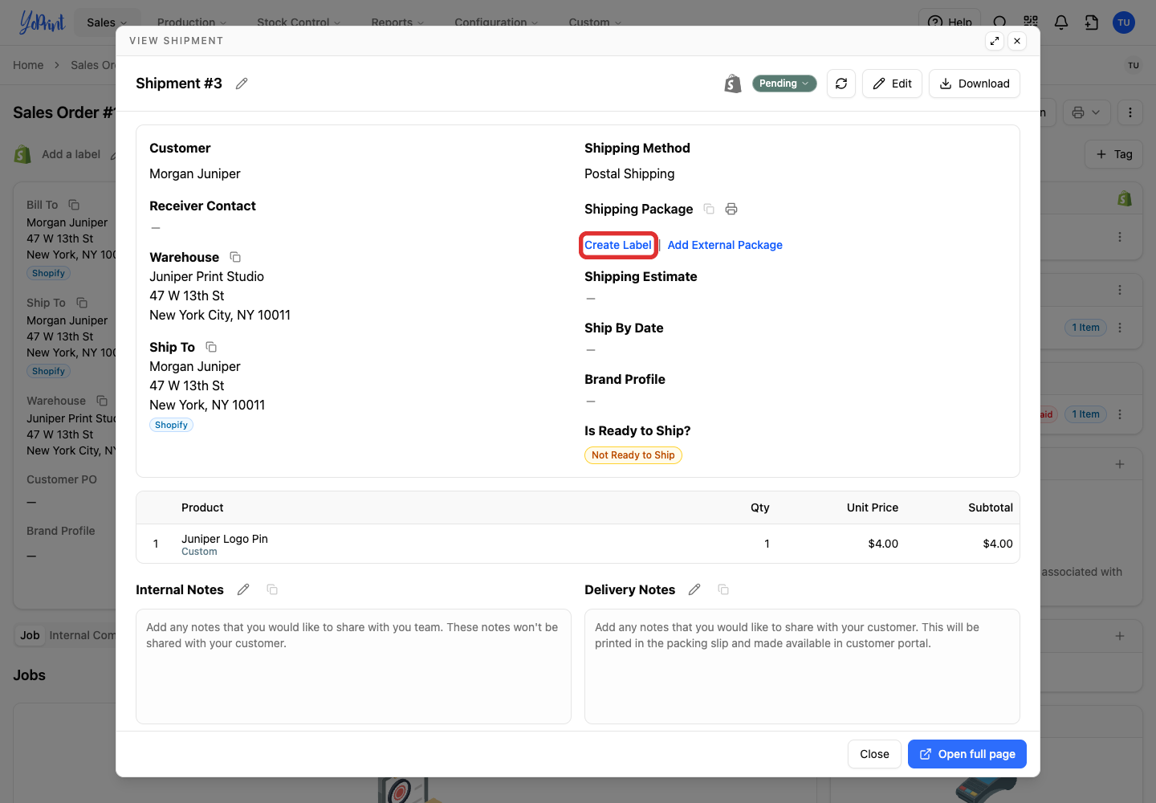This screenshot has height=803, width=1156.
Task: Click the Edit button for the shipment
Action: tap(892, 84)
